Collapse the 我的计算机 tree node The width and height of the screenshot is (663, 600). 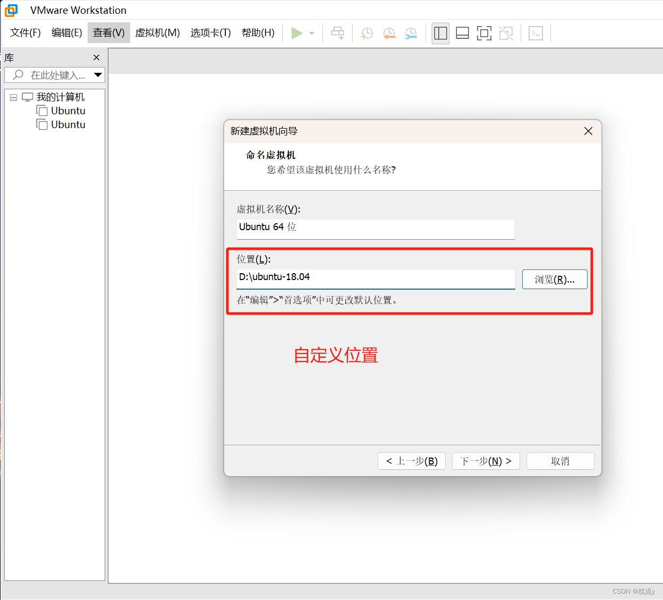[x=14, y=97]
